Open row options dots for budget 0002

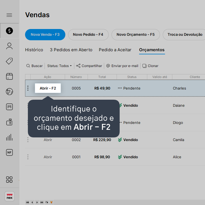(x=28, y=140)
